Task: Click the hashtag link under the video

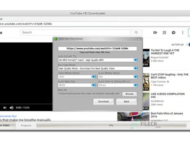Action: click(8, 116)
